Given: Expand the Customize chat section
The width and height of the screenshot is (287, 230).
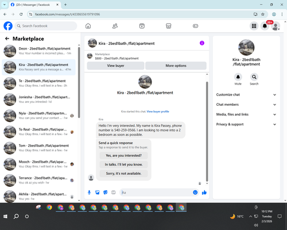Looking at the screenshot, I should pos(246,95).
